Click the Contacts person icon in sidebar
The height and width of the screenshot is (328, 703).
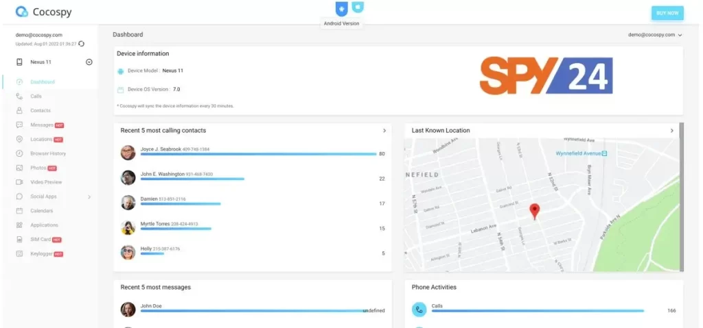coord(19,110)
